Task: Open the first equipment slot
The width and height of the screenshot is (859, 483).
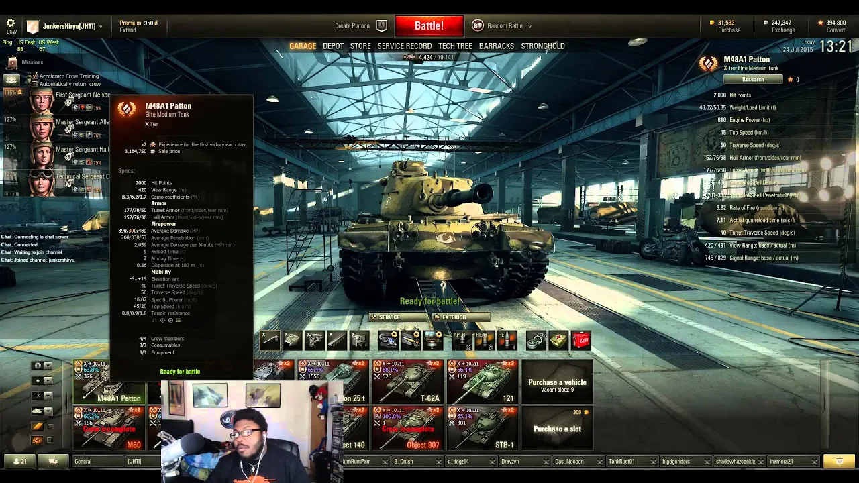Action: tap(388, 340)
